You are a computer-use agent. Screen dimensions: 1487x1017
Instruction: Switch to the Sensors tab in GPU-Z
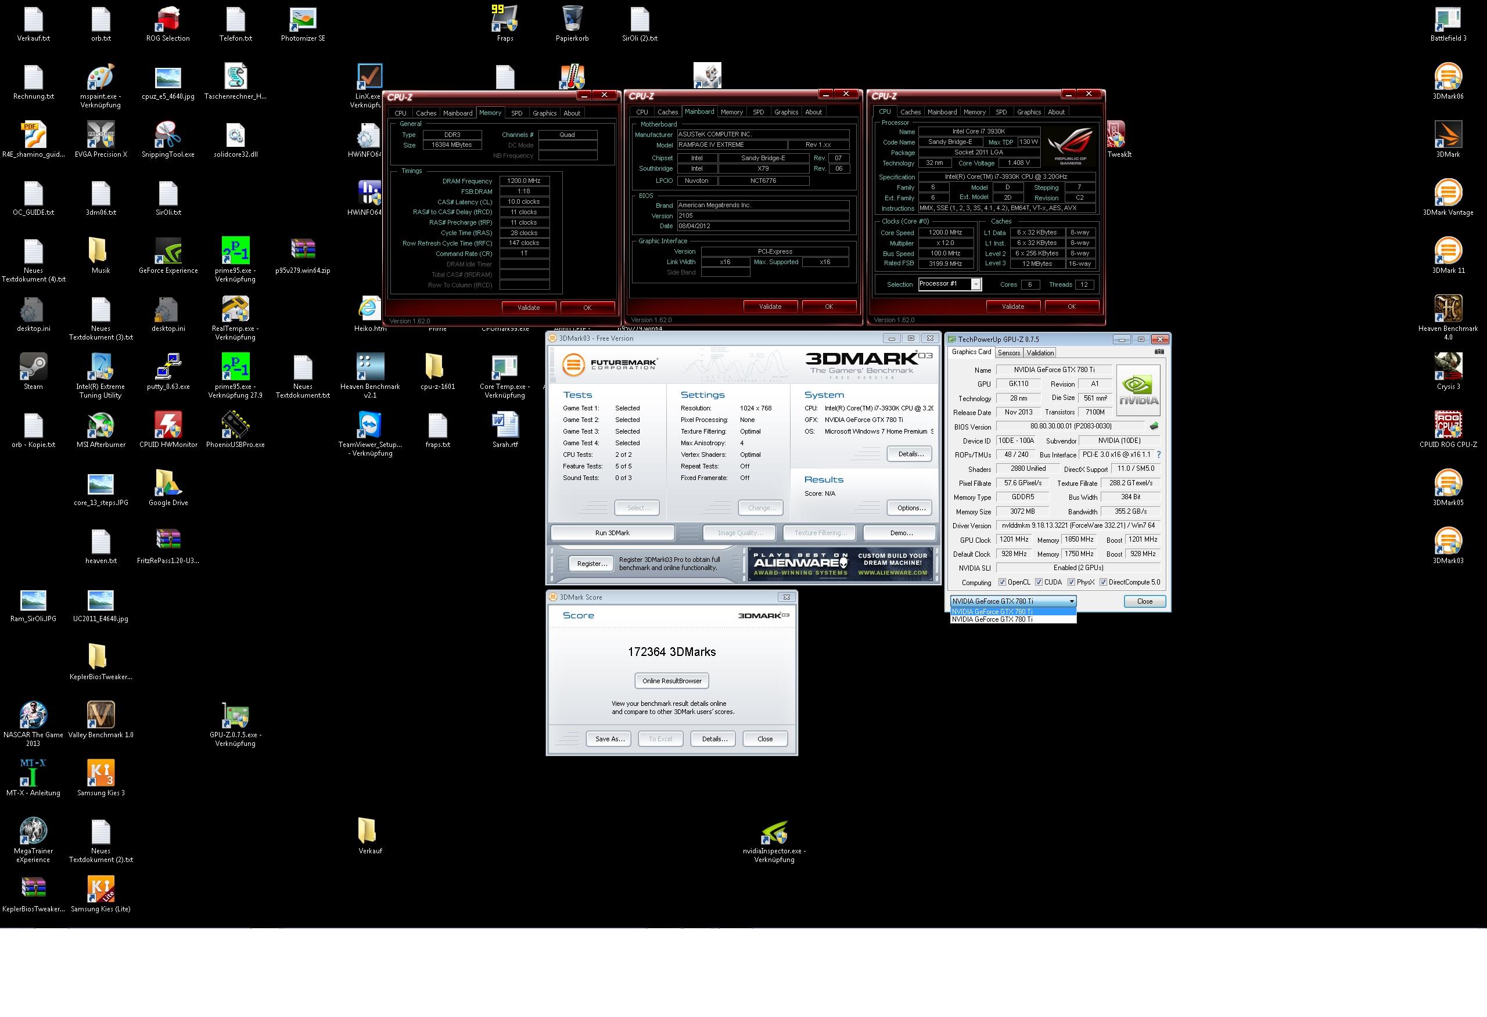[x=1009, y=352]
